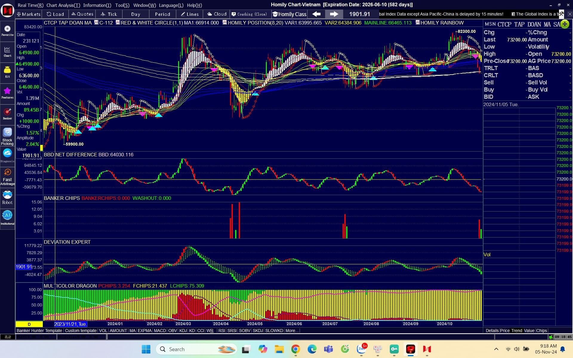The image size is (573, 358).
Task: Click the yellow D period marker
Action: [29, 324]
